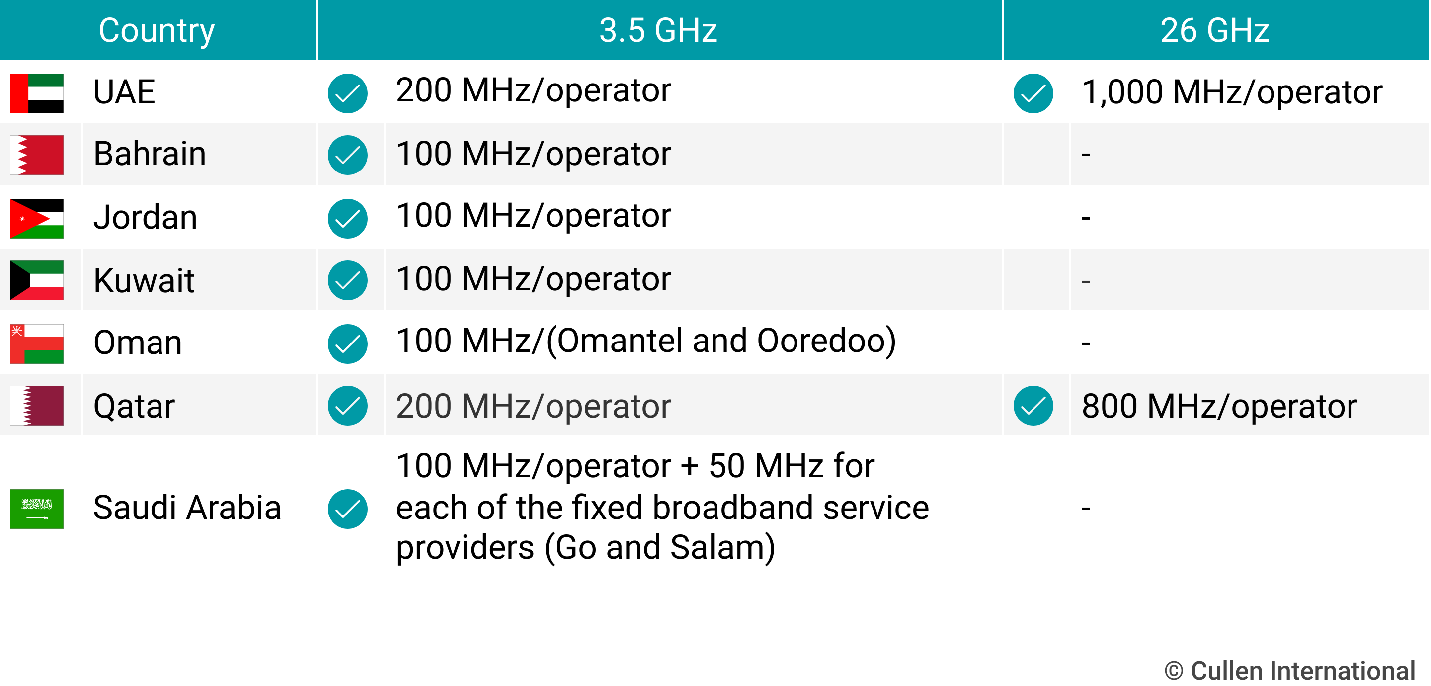Click the Qatar flag icon
The height and width of the screenshot is (686, 1431).
(37, 405)
